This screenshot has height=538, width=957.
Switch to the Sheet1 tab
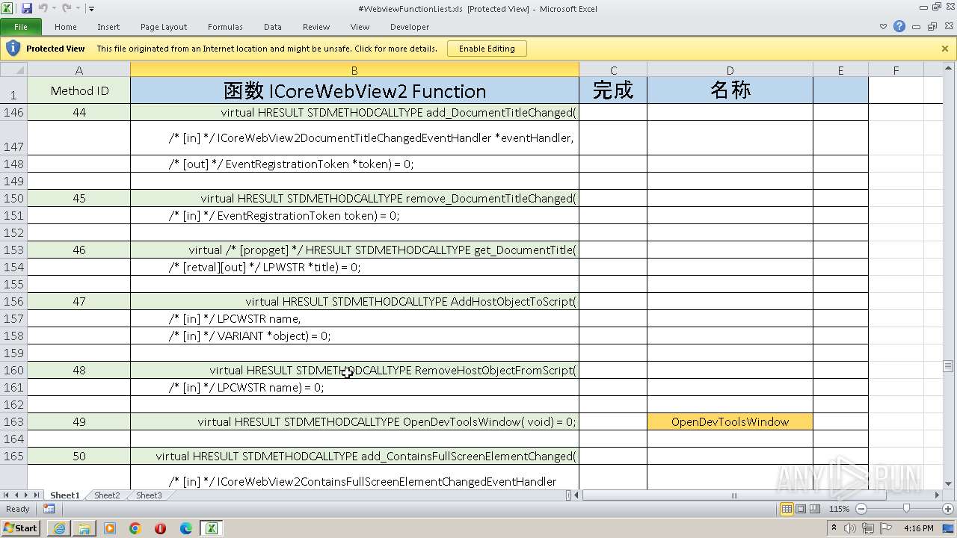pyautogui.click(x=64, y=495)
